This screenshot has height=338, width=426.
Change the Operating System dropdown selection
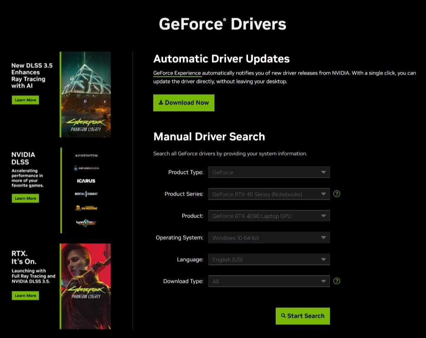tap(269, 238)
